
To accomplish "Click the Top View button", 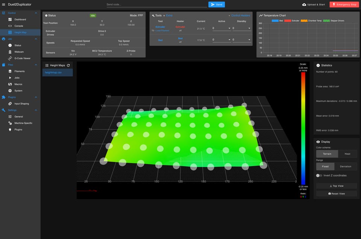I will point(336,186).
